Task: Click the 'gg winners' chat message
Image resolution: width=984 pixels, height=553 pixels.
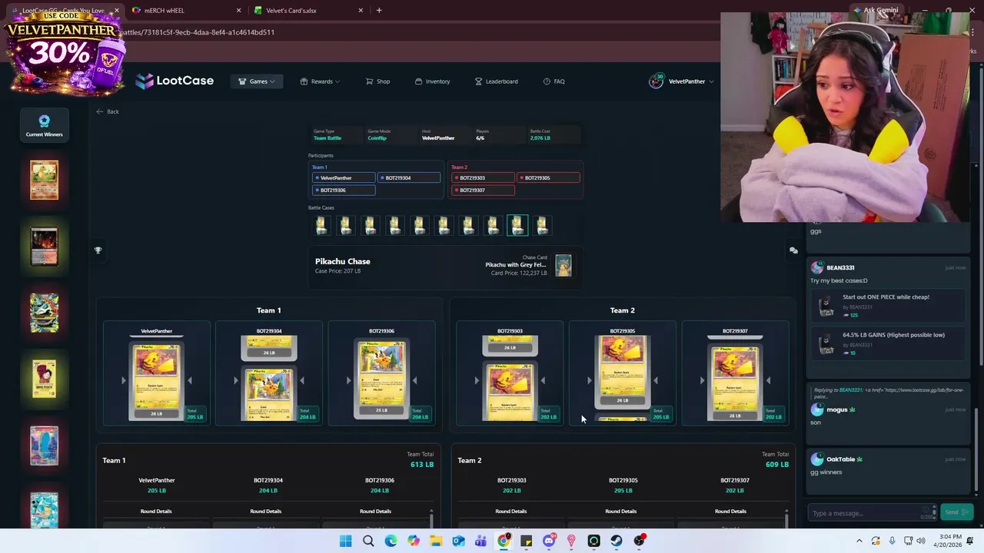Action: pos(826,472)
